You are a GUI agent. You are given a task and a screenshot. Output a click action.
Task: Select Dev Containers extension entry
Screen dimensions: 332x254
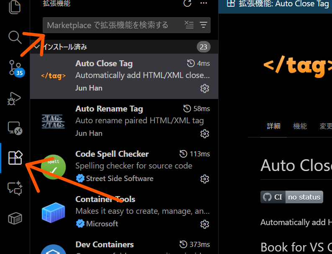point(124,244)
